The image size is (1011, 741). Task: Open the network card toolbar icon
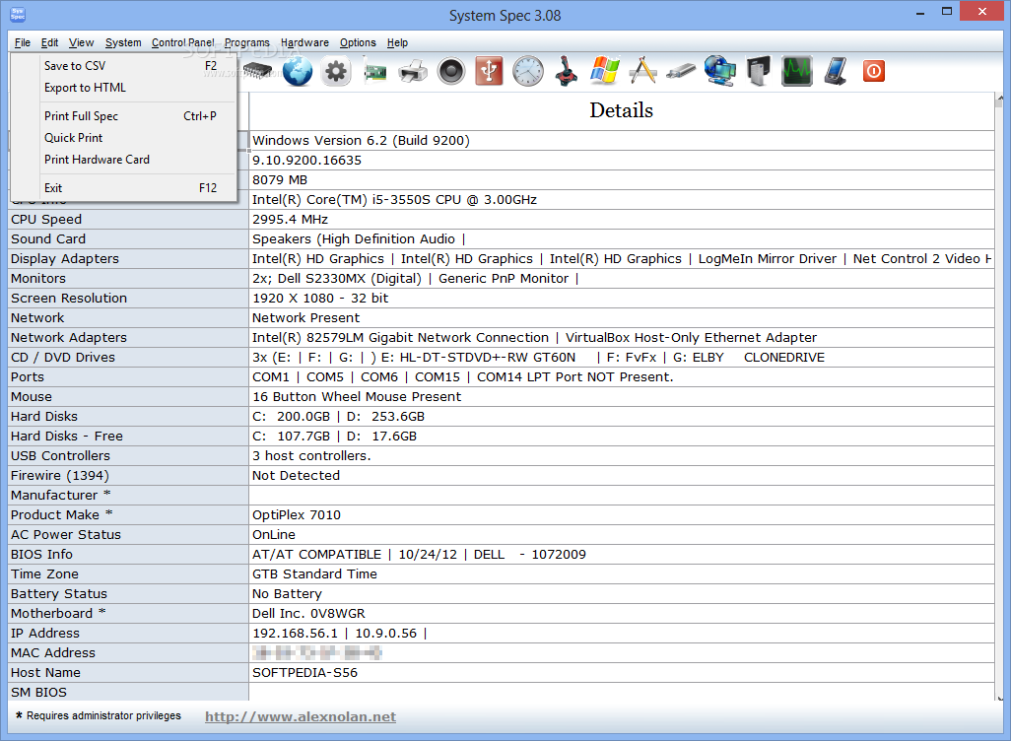pyautogui.click(x=374, y=71)
